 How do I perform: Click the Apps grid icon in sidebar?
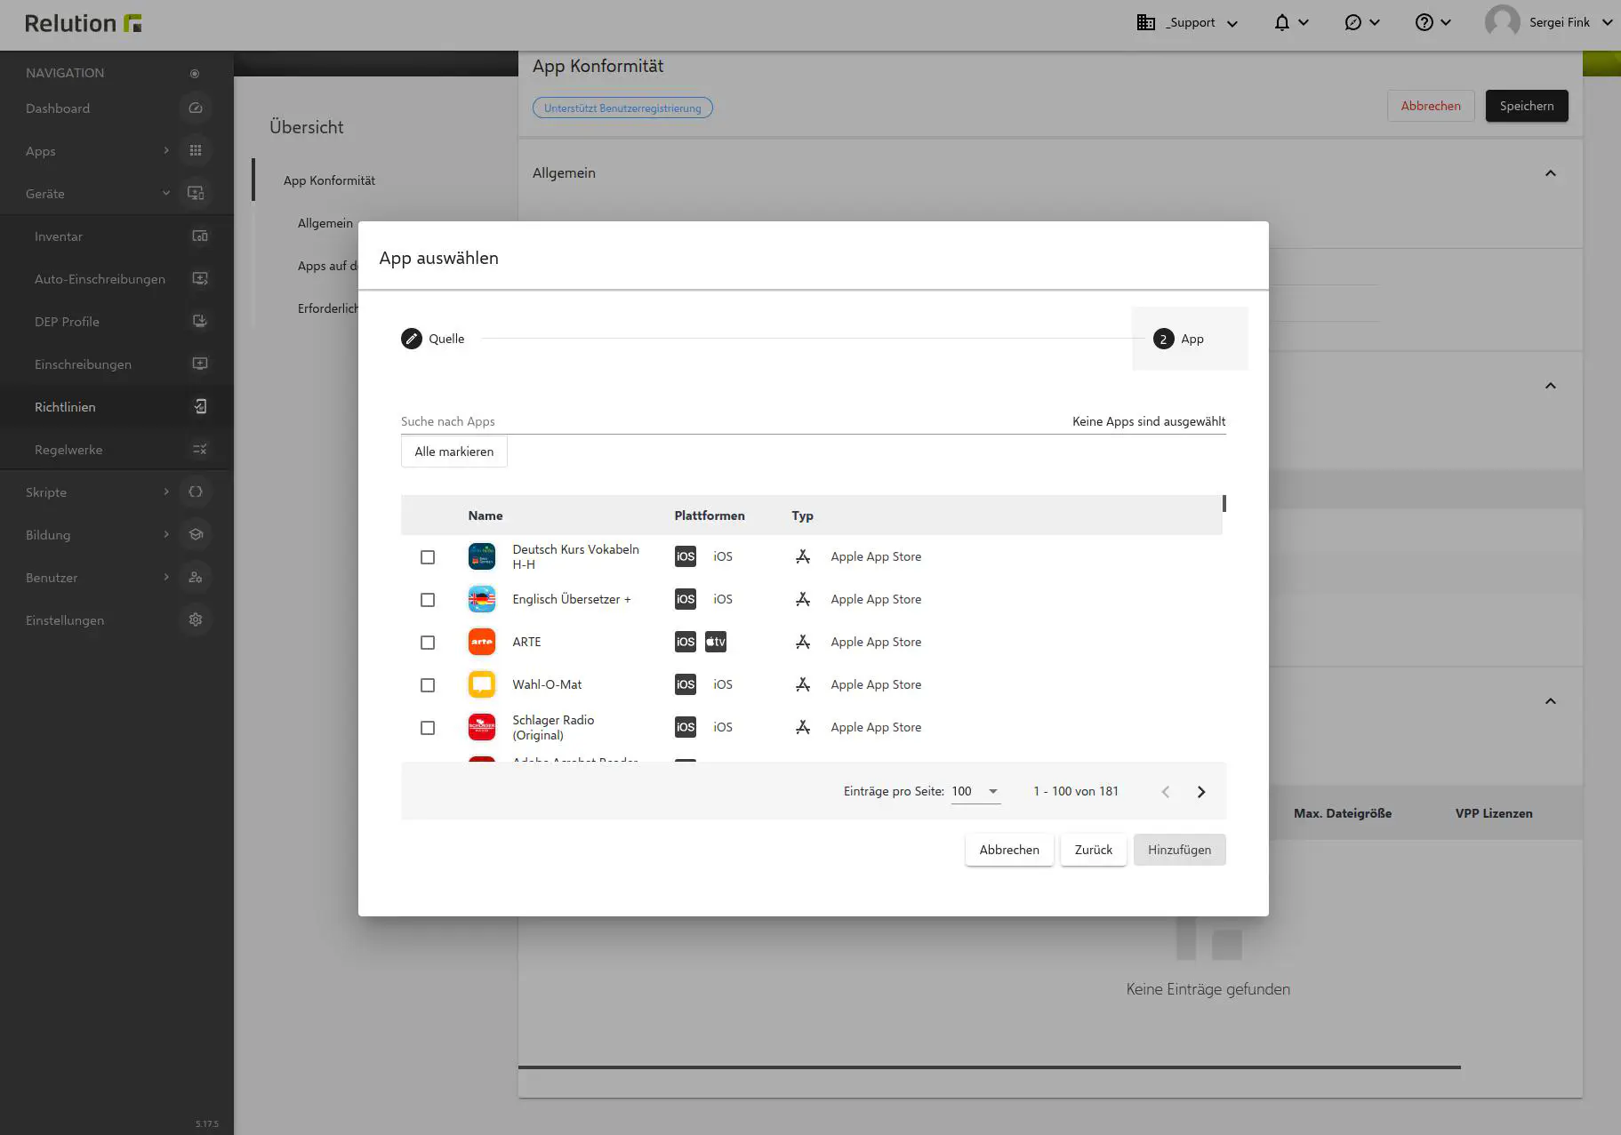tap(196, 150)
